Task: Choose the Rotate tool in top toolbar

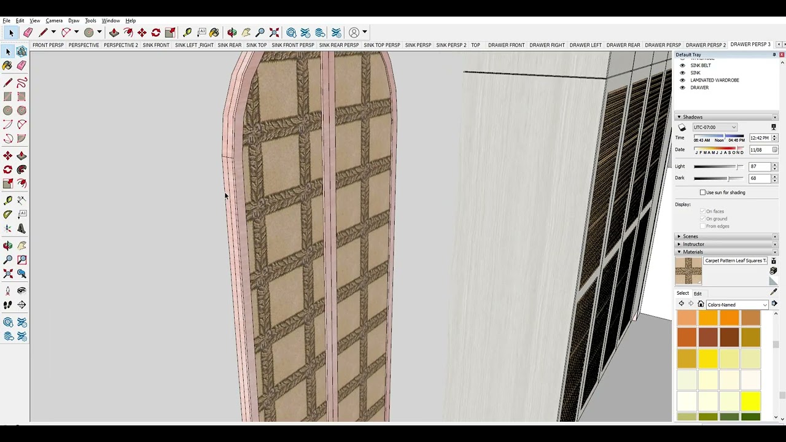Action: click(156, 33)
